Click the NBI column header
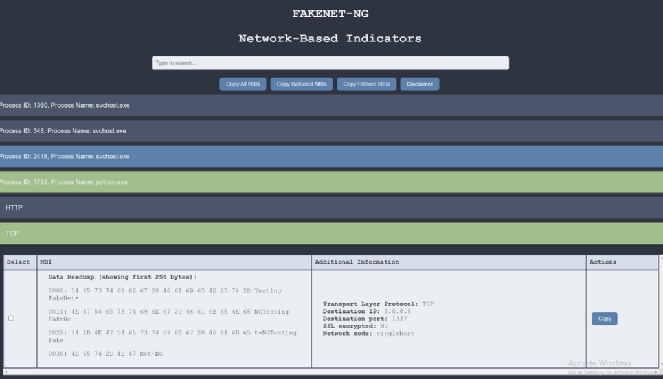 46,262
